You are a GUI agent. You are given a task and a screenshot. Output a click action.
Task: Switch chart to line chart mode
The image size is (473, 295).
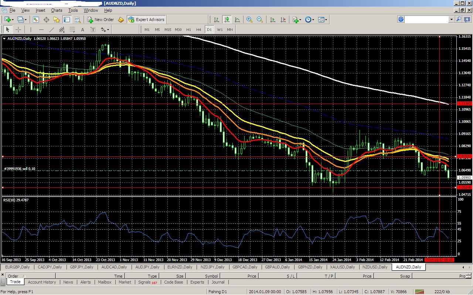237,20
